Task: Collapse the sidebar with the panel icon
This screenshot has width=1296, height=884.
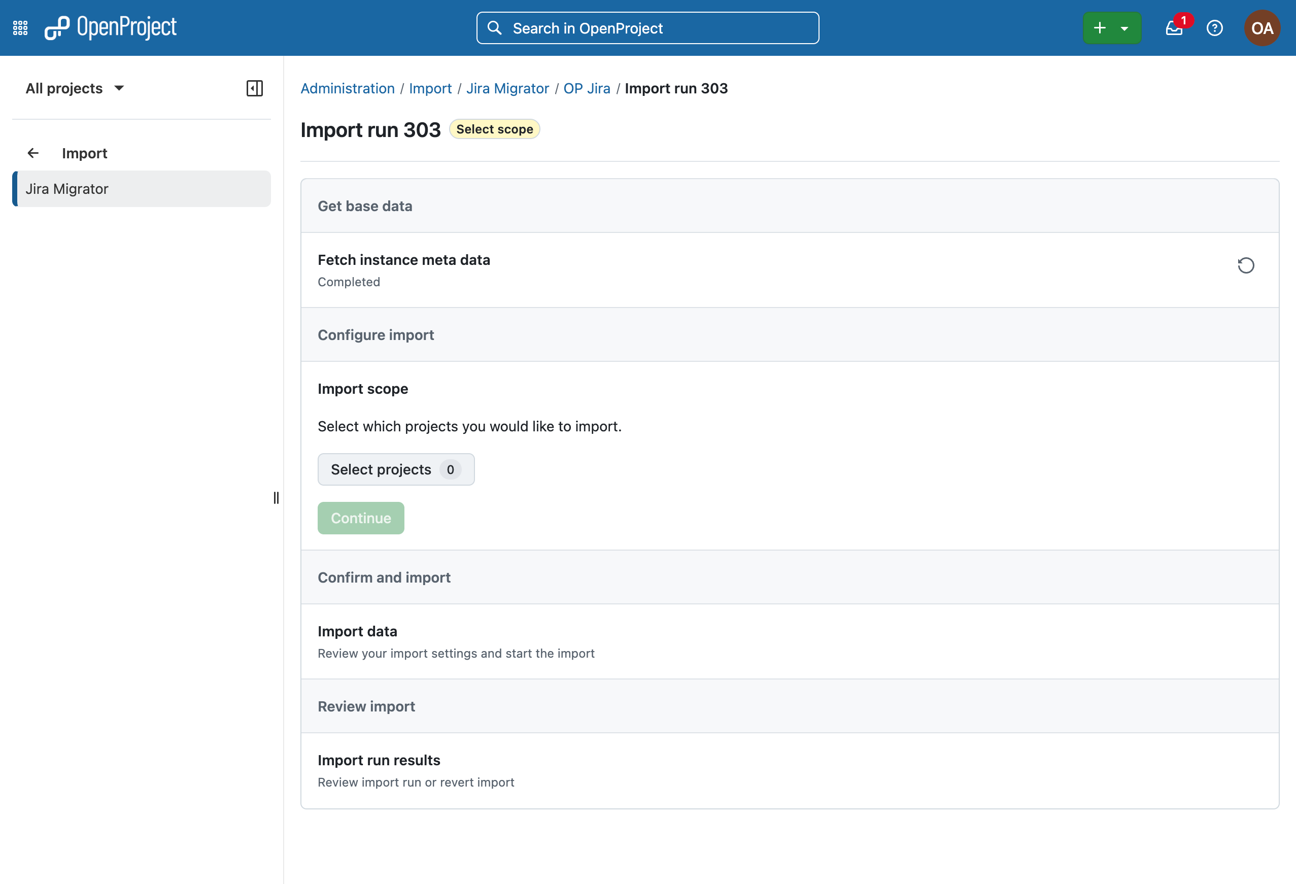Action: click(254, 88)
